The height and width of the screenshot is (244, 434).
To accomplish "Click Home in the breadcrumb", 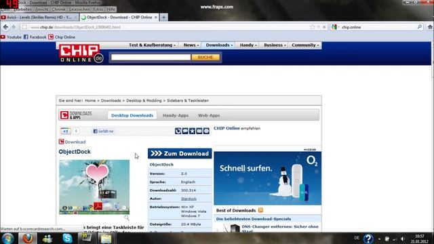I will (90, 101).
